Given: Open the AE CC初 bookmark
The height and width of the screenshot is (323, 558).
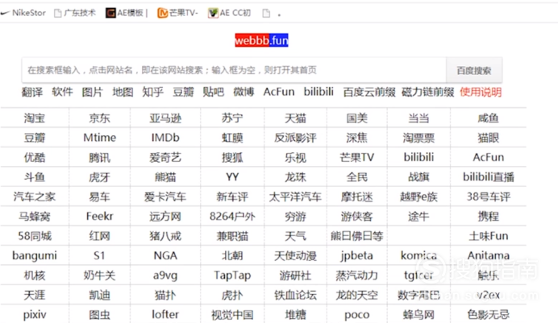Looking at the screenshot, I should coord(230,13).
